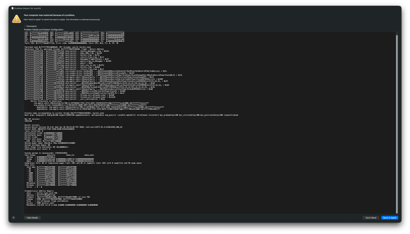Click the 'Probabilistic GZAlloc Report:' line
This screenshot has width=410, height=234.
[x=39, y=191]
